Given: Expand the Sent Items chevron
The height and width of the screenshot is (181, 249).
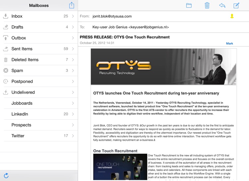Looking at the screenshot, I should 73,49.
